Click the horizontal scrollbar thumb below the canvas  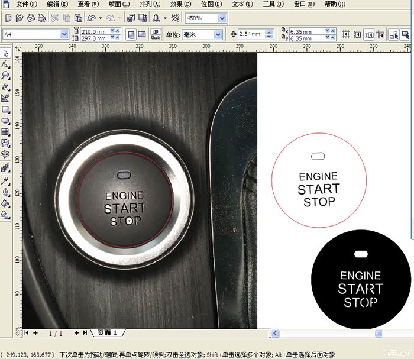click(379, 333)
